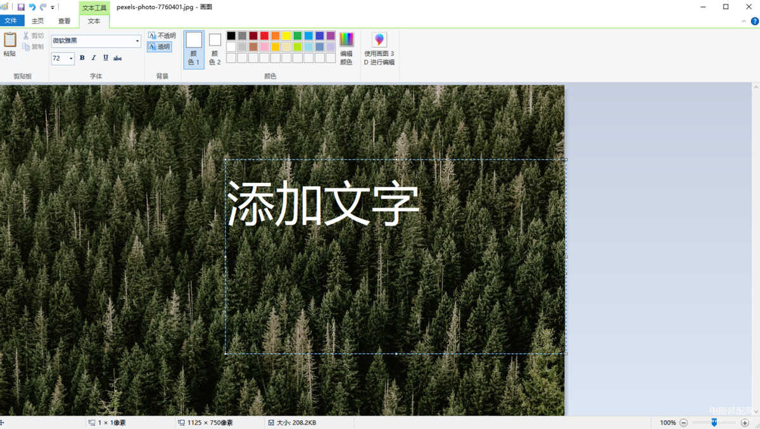Select the 透明 transparent background option
Screen dimensions: 760x429
tap(160, 47)
